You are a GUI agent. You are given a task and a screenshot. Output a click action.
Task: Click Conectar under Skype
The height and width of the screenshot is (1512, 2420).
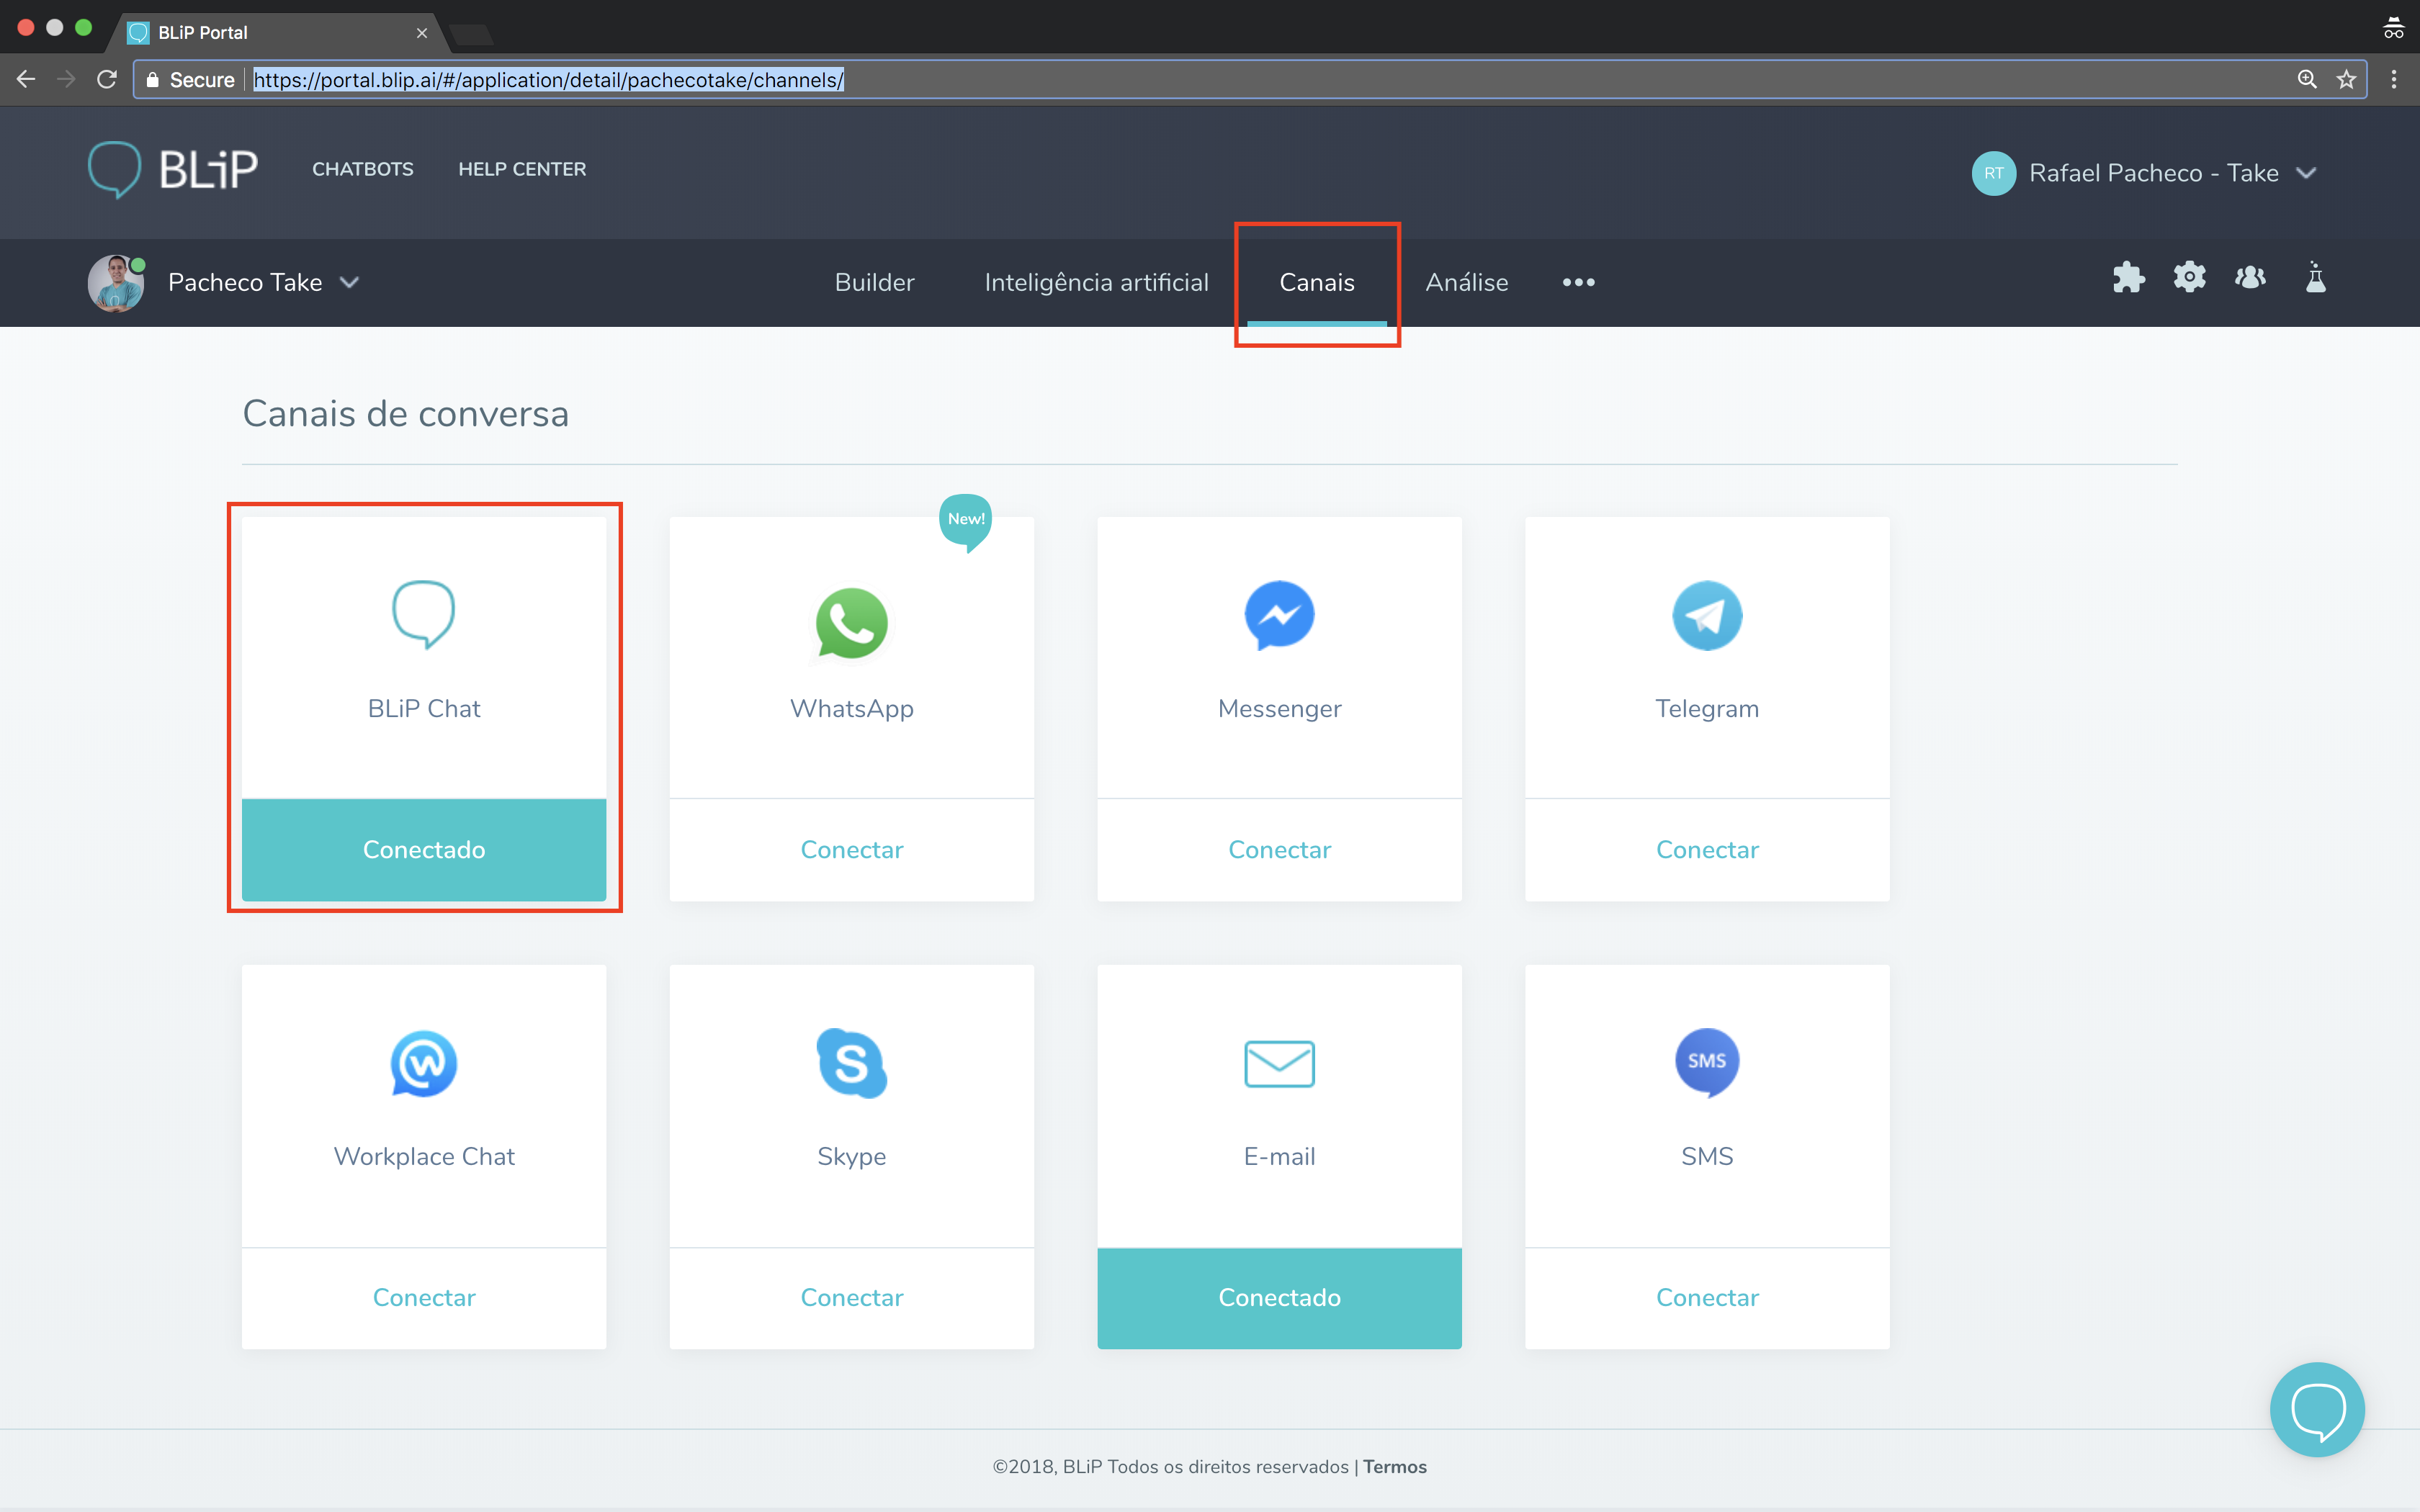coord(852,1297)
